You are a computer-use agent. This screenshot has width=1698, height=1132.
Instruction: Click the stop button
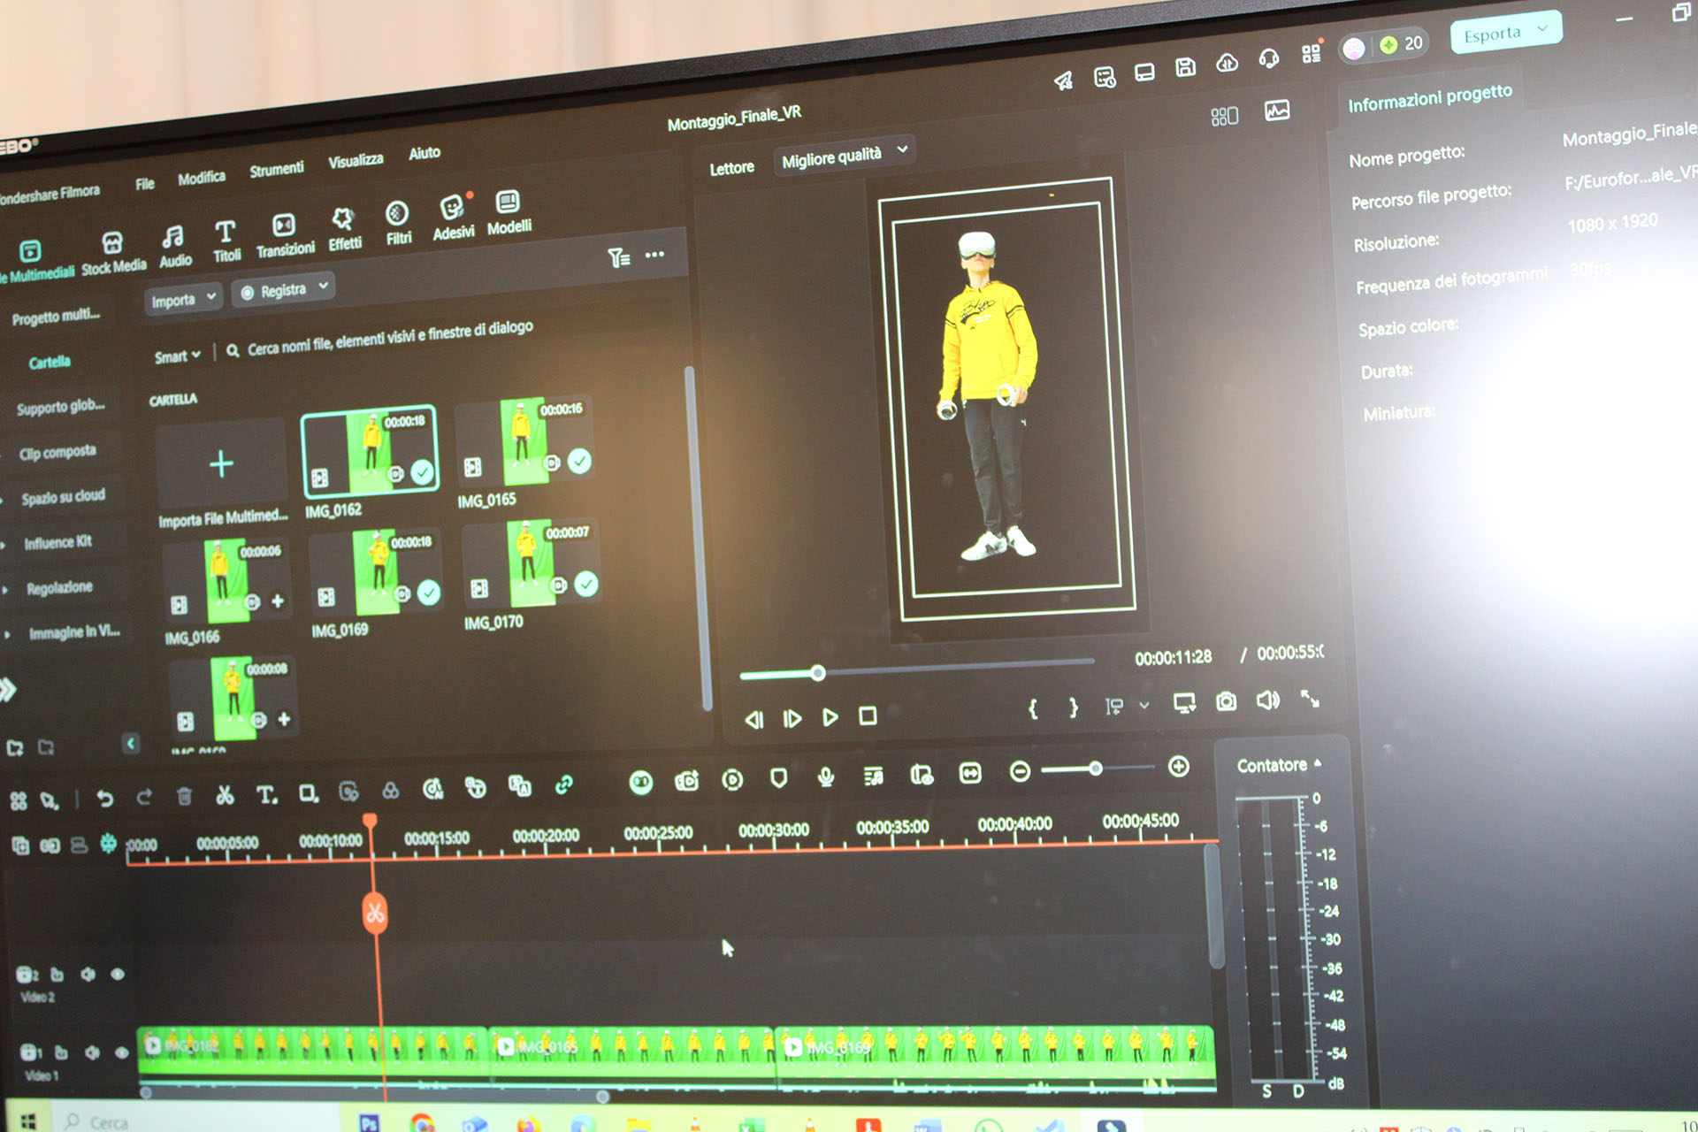(868, 715)
